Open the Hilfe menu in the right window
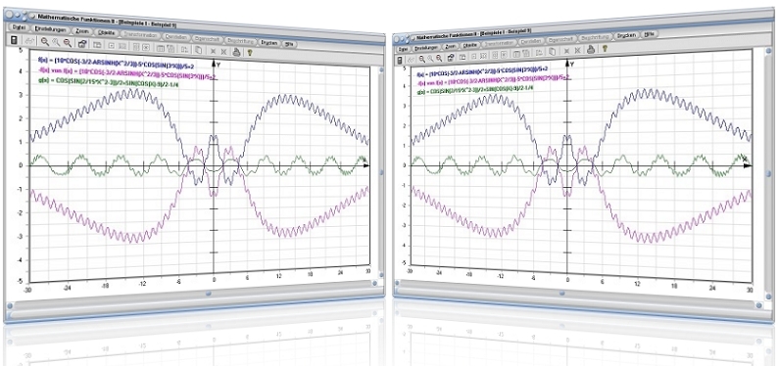This screenshot has width=778, height=366. 650,34
